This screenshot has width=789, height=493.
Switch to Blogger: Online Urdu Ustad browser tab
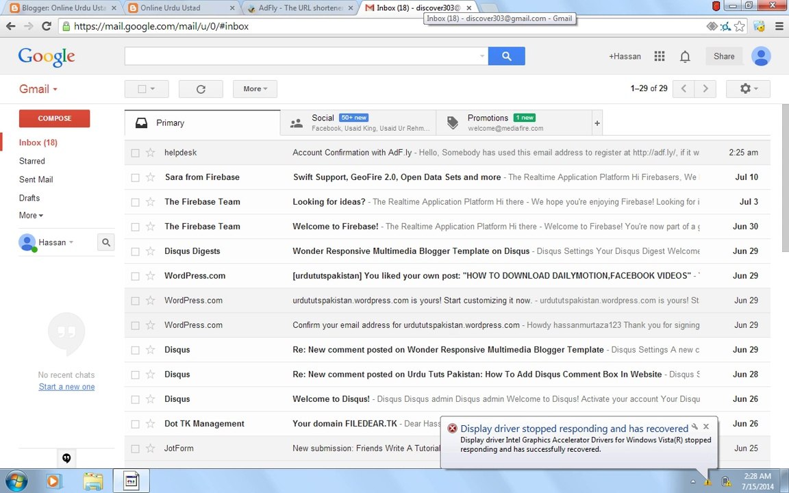click(x=64, y=8)
